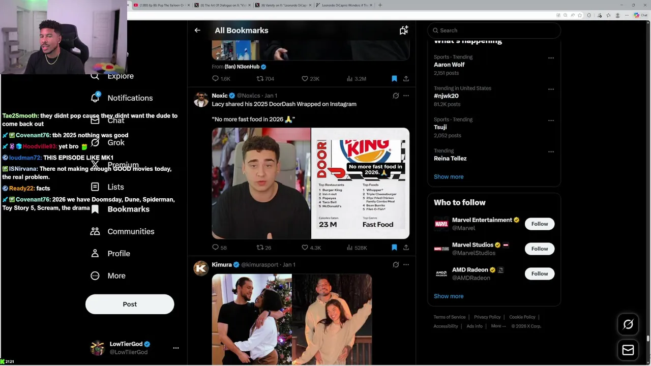
Task: Follow Marvel Studios
Action: tap(540, 249)
